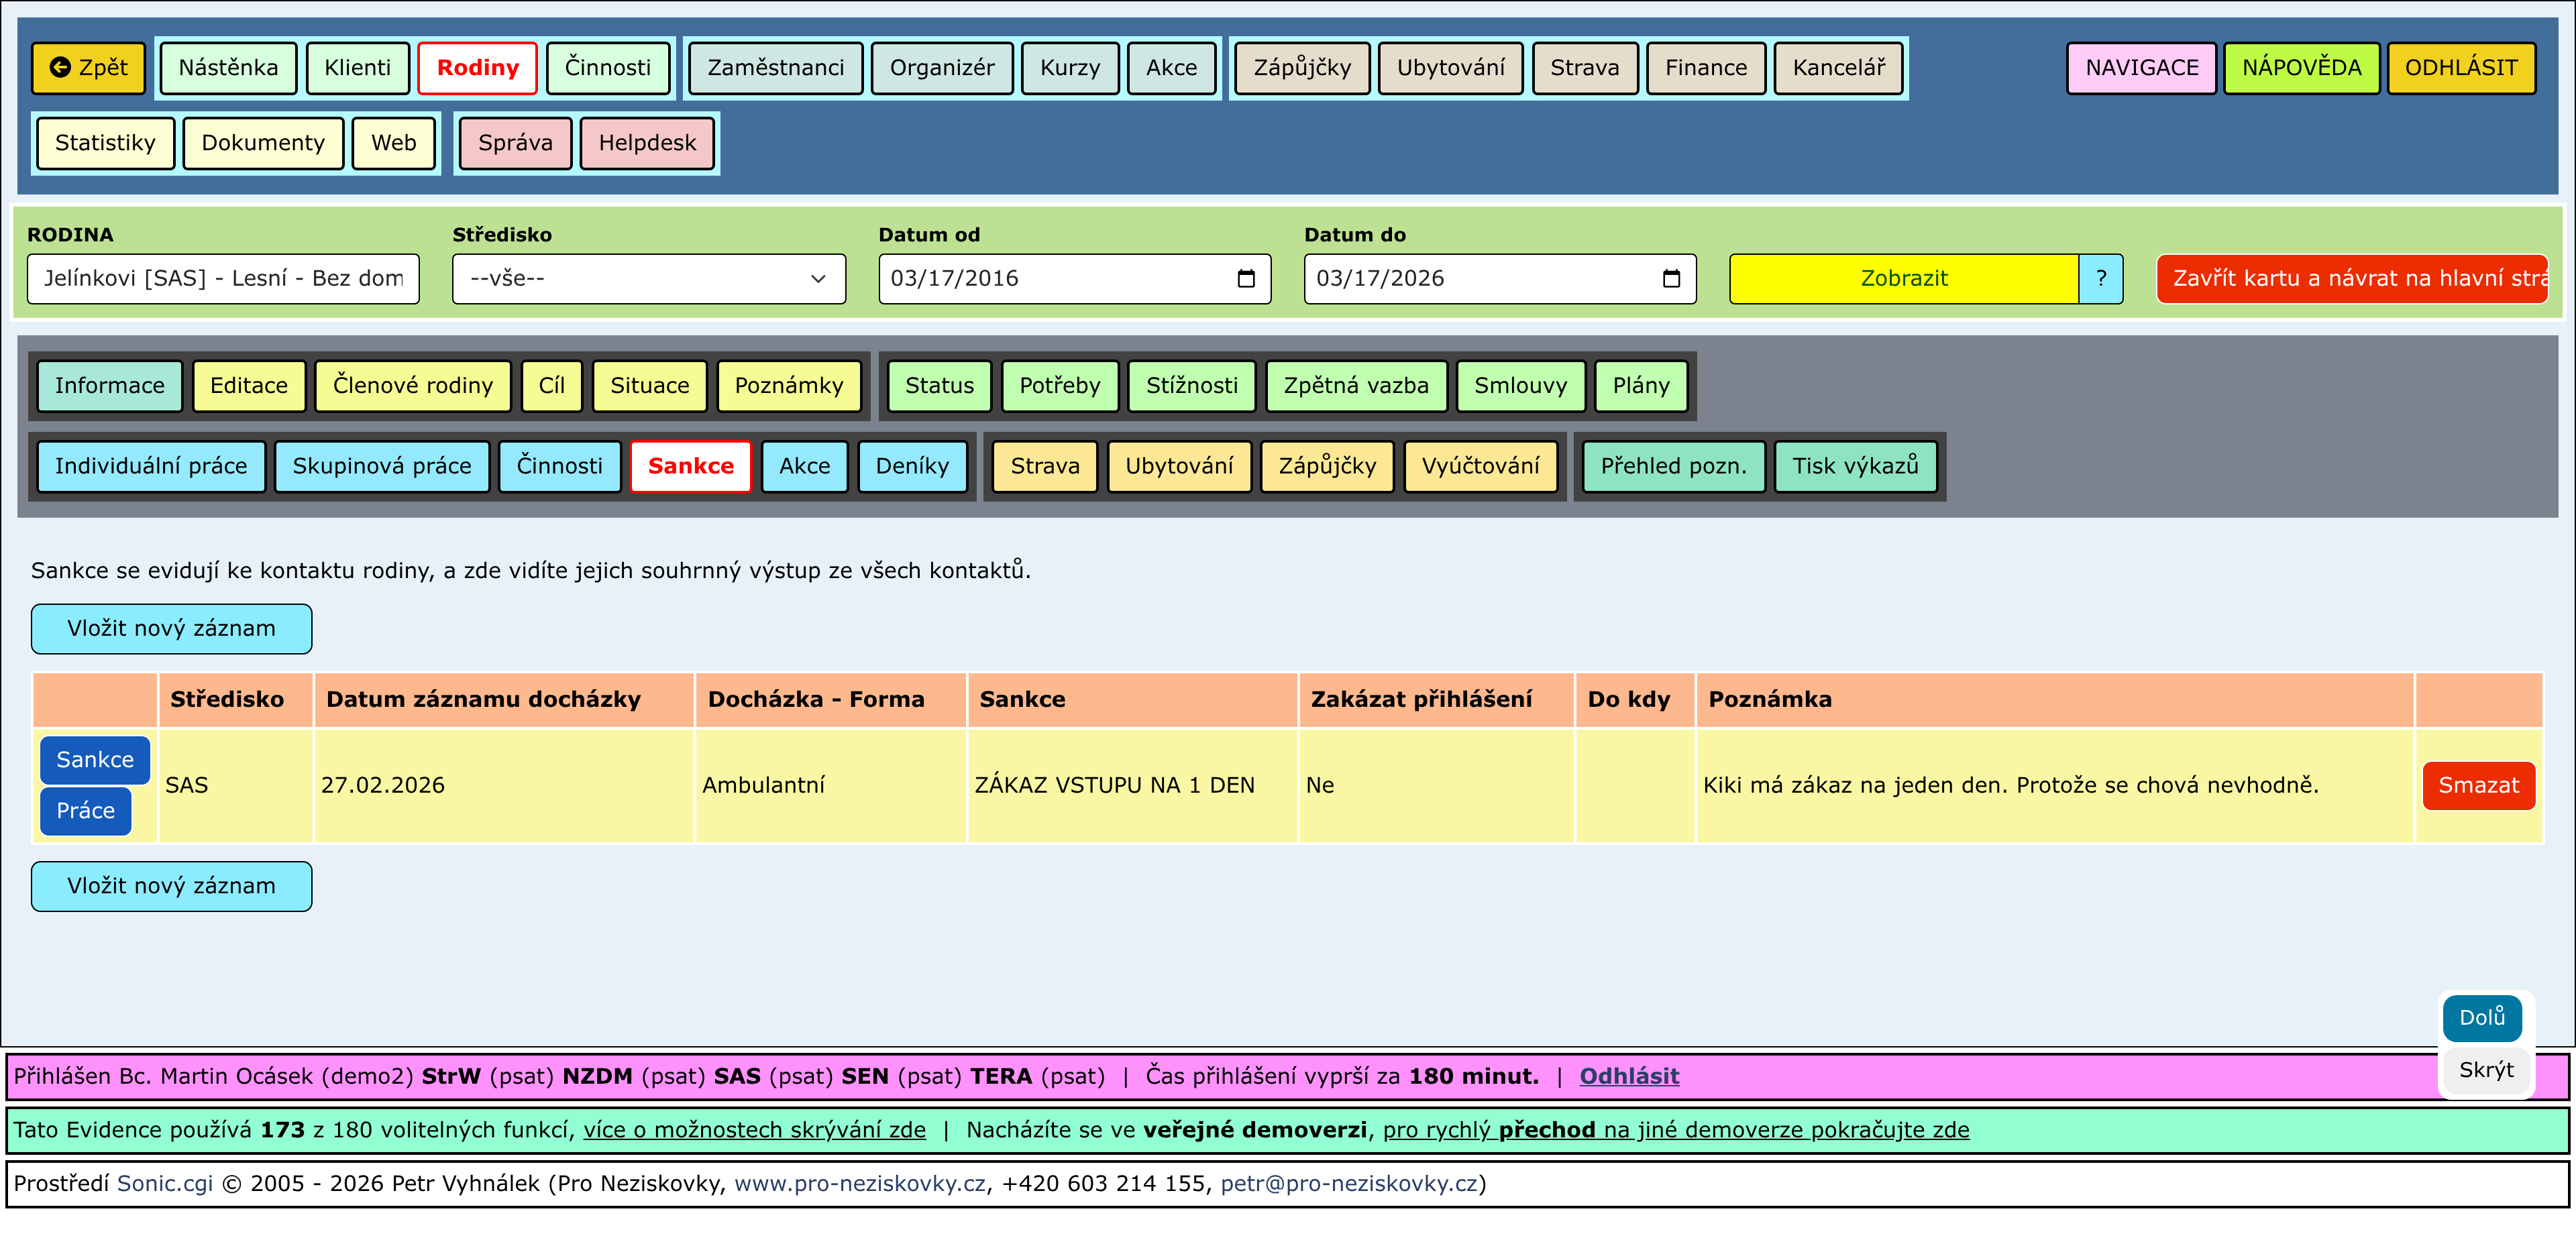2576x1246 pixels.
Task: Open www.pro-neziskovky.cz footer link
Action: coord(859,1184)
